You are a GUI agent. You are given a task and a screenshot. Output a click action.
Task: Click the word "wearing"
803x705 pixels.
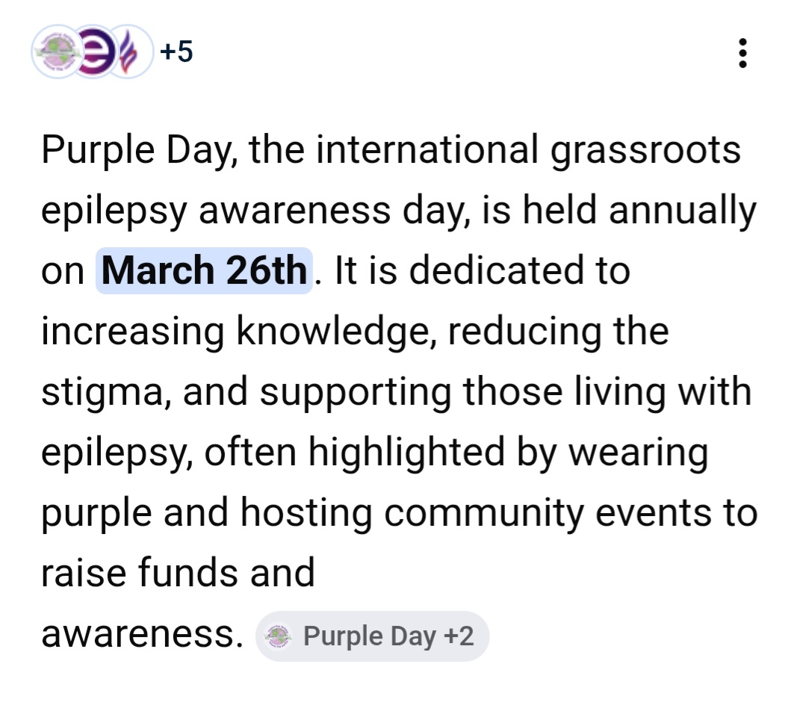(639, 452)
